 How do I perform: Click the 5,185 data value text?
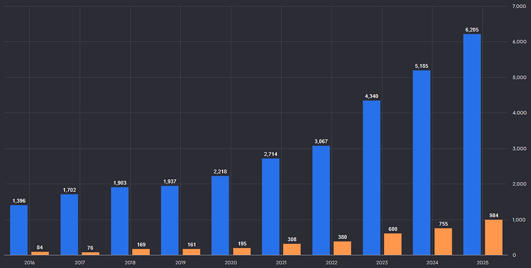pyautogui.click(x=422, y=66)
